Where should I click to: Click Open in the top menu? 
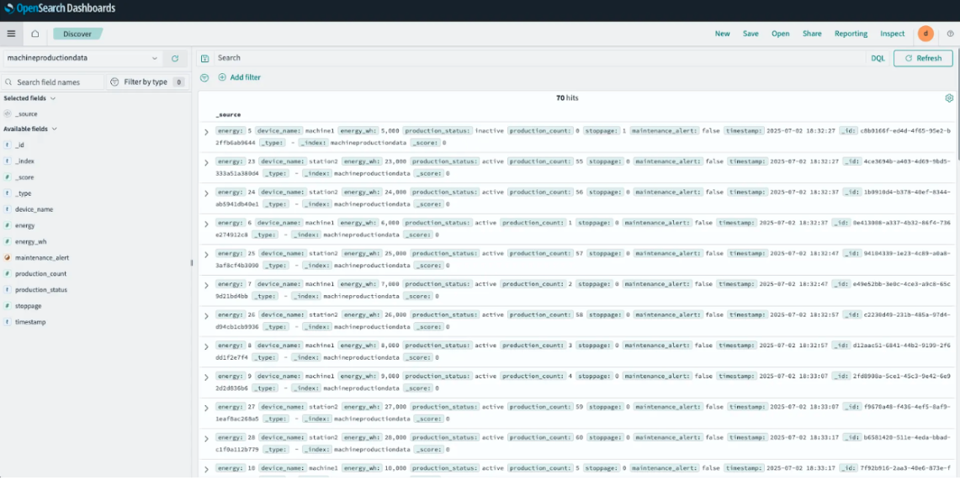pos(780,34)
